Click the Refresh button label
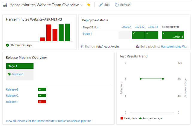Screen dimensions: 192x127 pos(125,5)
